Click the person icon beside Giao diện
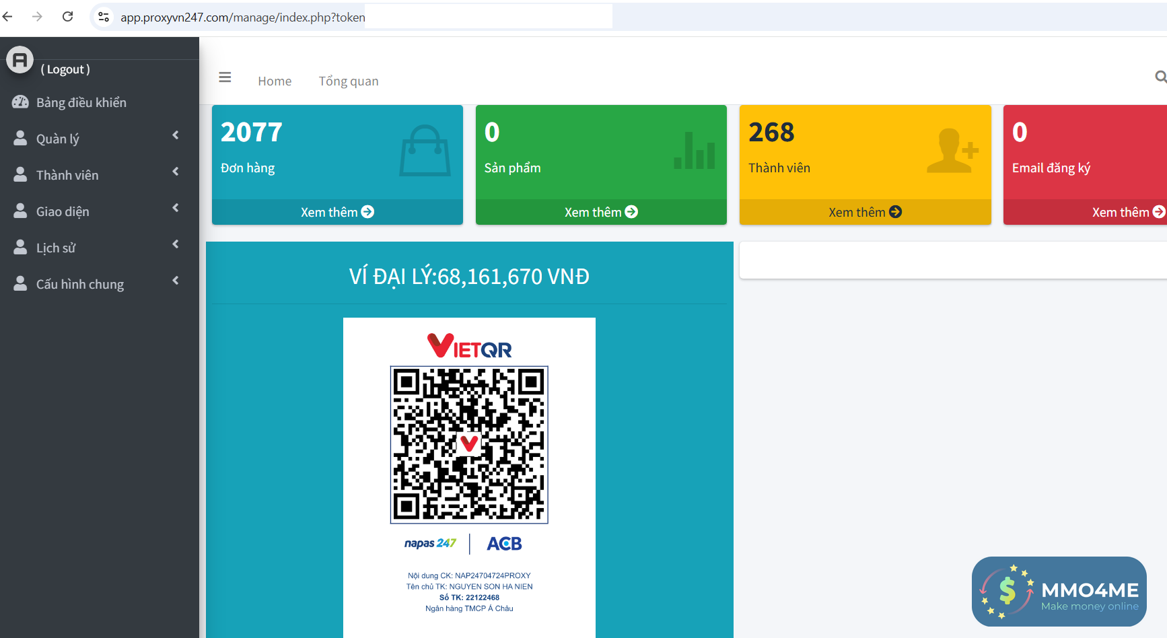The width and height of the screenshot is (1167, 638). (21, 211)
